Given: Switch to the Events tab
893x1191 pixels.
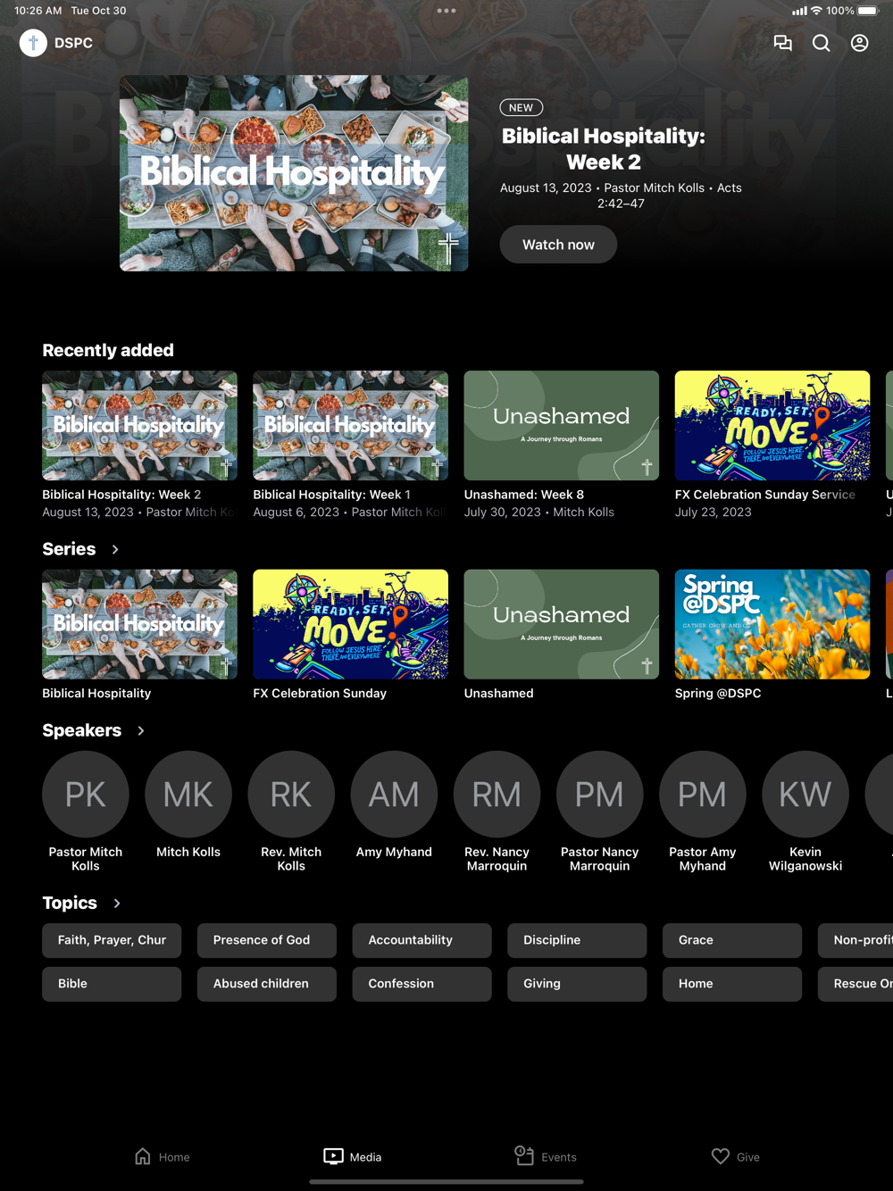Looking at the screenshot, I should pos(546,1157).
